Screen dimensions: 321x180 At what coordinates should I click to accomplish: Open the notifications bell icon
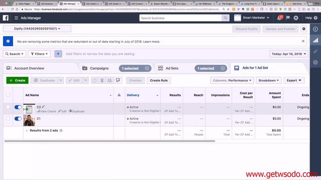279,18
